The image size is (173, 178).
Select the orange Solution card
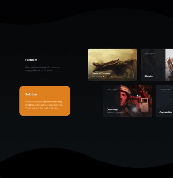pyautogui.click(x=45, y=101)
